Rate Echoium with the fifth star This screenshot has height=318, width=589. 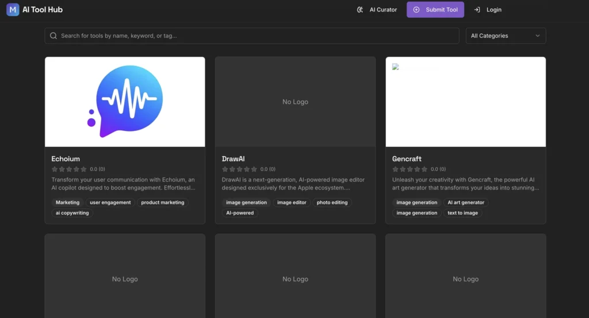click(x=83, y=169)
